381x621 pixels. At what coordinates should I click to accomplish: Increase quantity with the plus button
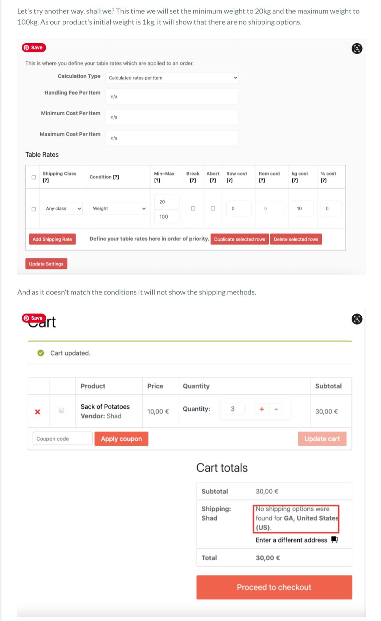click(262, 409)
